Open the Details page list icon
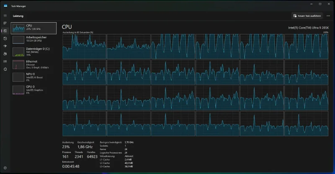The image size is (335, 174). (x=5, y=62)
